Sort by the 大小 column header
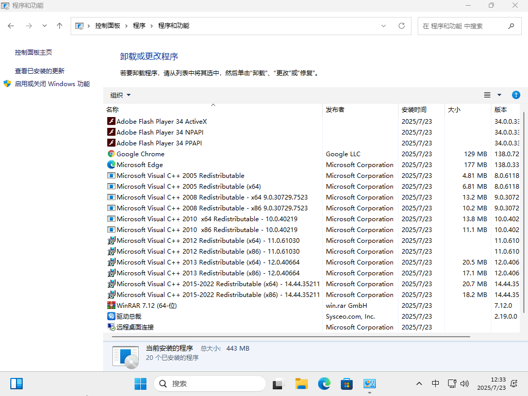The height and width of the screenshot is (396, 528). (468, 109)
